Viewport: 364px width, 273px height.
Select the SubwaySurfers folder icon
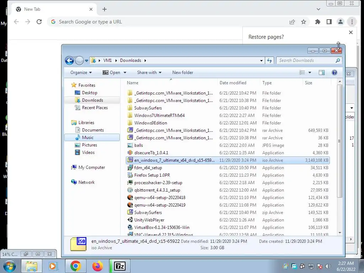coord(130,108)
